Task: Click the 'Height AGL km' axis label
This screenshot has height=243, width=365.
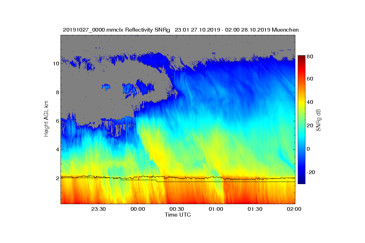Action: point(47,119)
